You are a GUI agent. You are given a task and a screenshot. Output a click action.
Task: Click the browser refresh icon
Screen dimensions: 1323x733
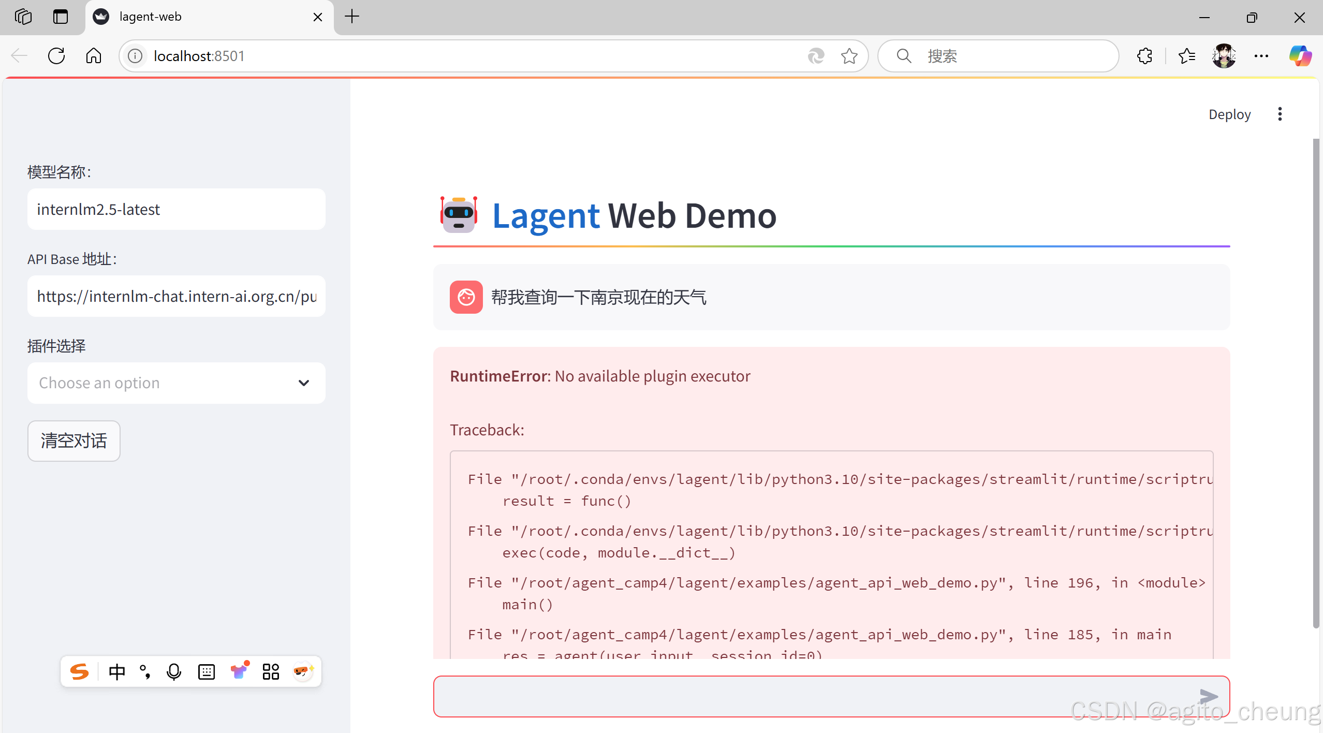coord(56,56)
